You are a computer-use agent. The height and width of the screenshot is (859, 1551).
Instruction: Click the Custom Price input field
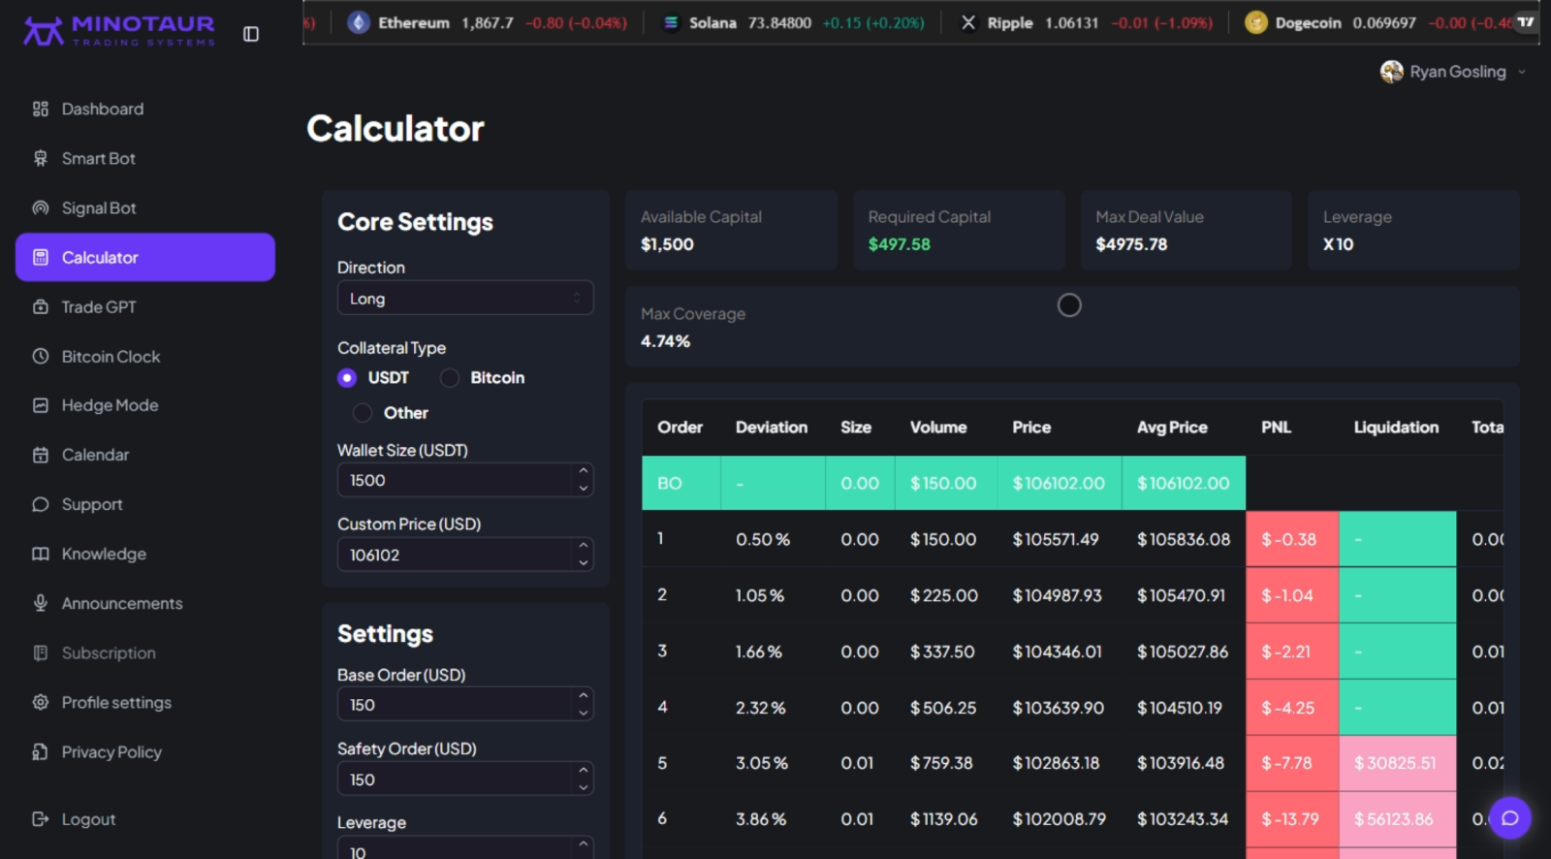pos(465,554)
